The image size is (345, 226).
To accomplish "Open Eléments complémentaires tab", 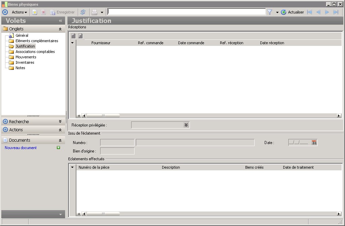I will click(37, 41).
